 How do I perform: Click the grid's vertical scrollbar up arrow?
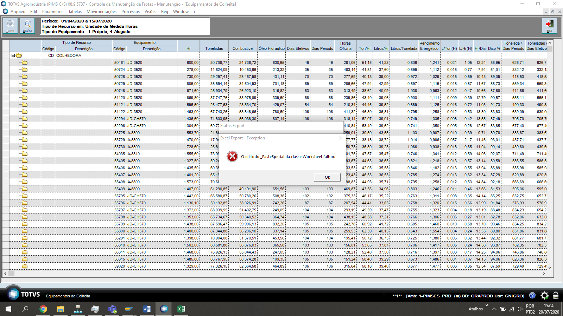[550, 43]
